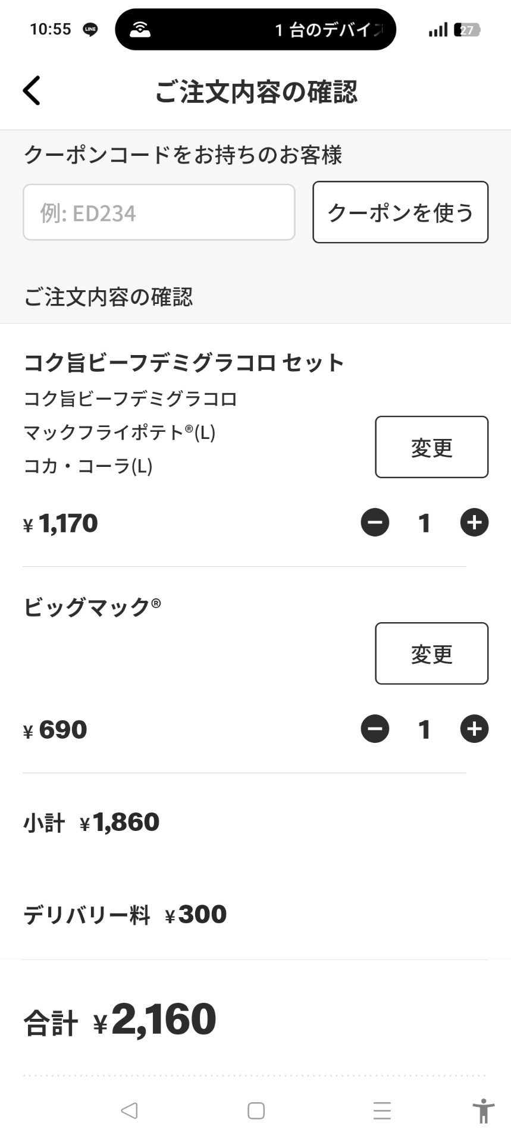Image resolution: width=511 pixels, height=1142 pixels.
Task: Decrease the ビッグマック quantity
Action: 375,729
